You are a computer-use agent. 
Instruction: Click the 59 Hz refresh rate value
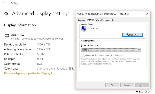tap(41, 54)
